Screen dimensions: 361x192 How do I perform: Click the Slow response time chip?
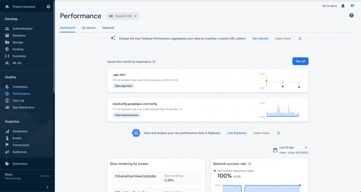pos(127,115)
